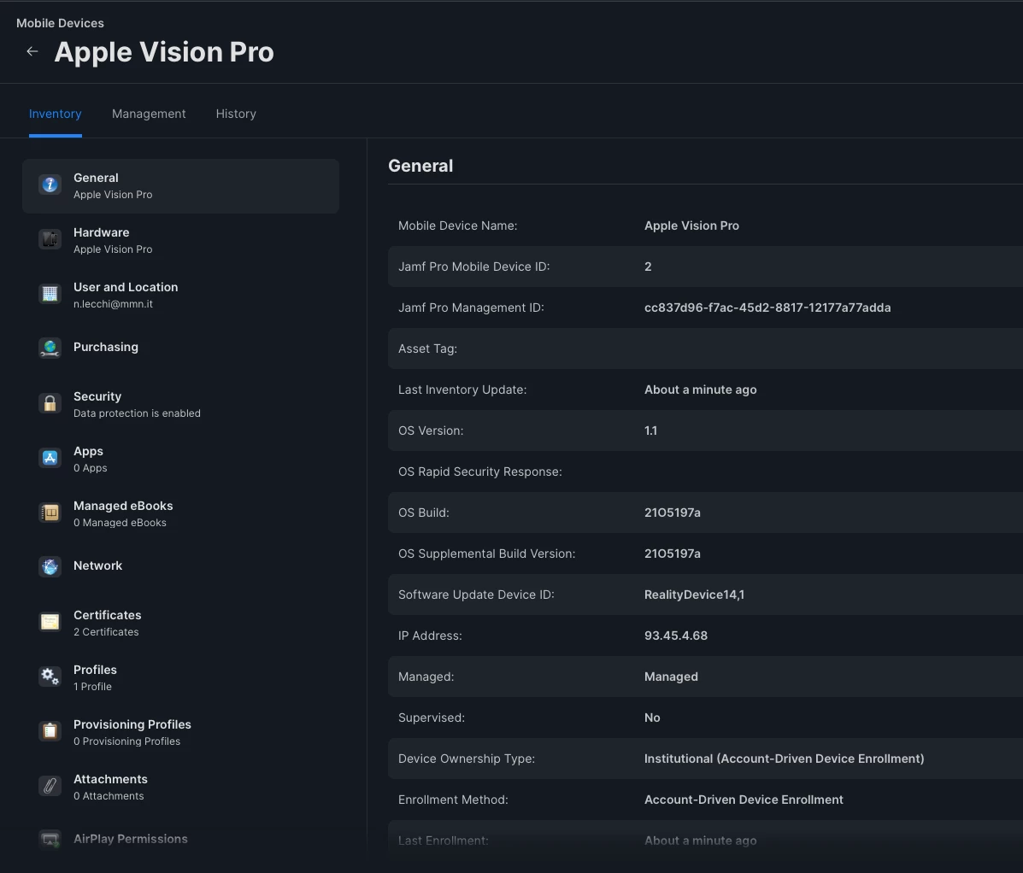Click the OS Supplemental Build Version value

point(672,554)
